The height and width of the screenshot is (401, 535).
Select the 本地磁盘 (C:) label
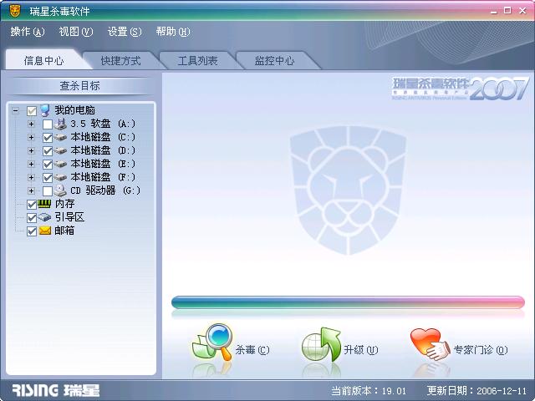point(103,137)
